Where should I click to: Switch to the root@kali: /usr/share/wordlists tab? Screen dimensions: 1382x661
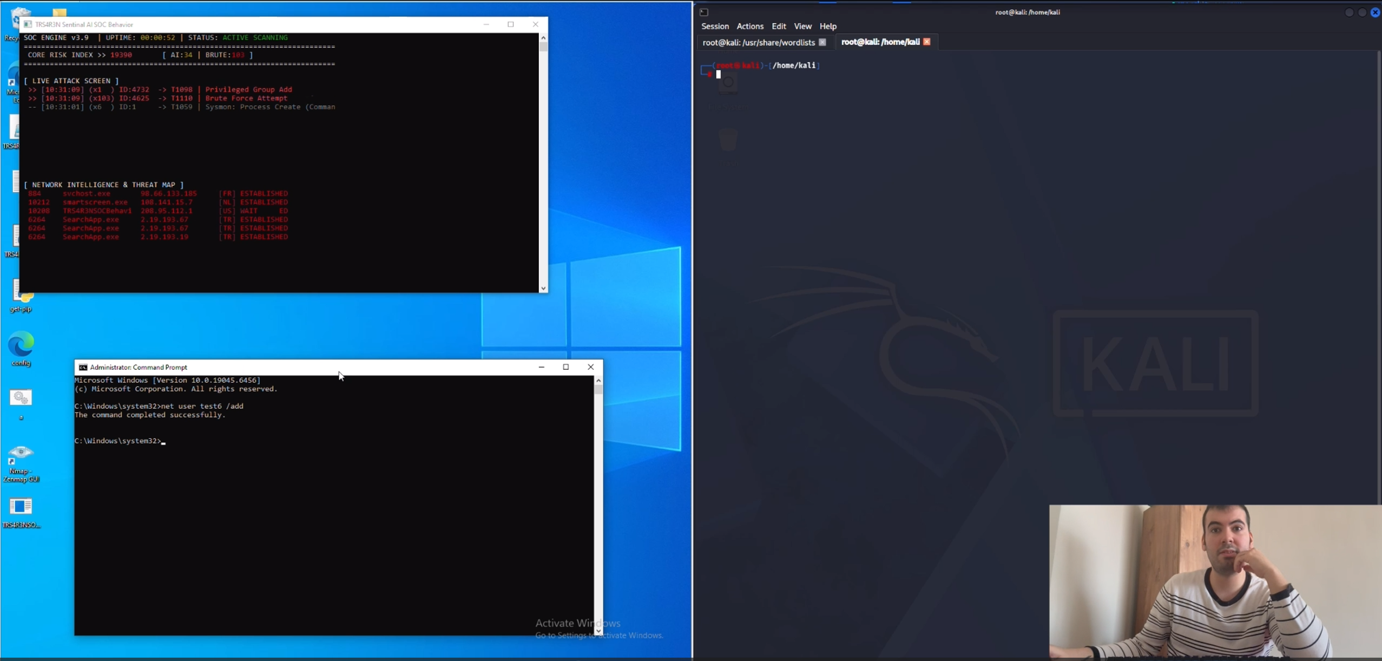click(x=758, y=42)
